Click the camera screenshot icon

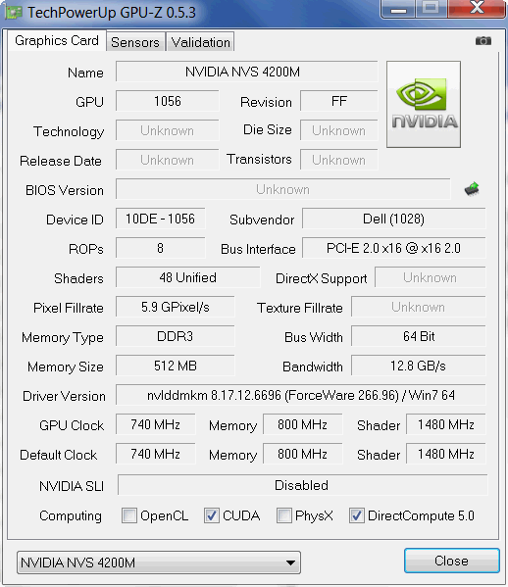[483, 40]
